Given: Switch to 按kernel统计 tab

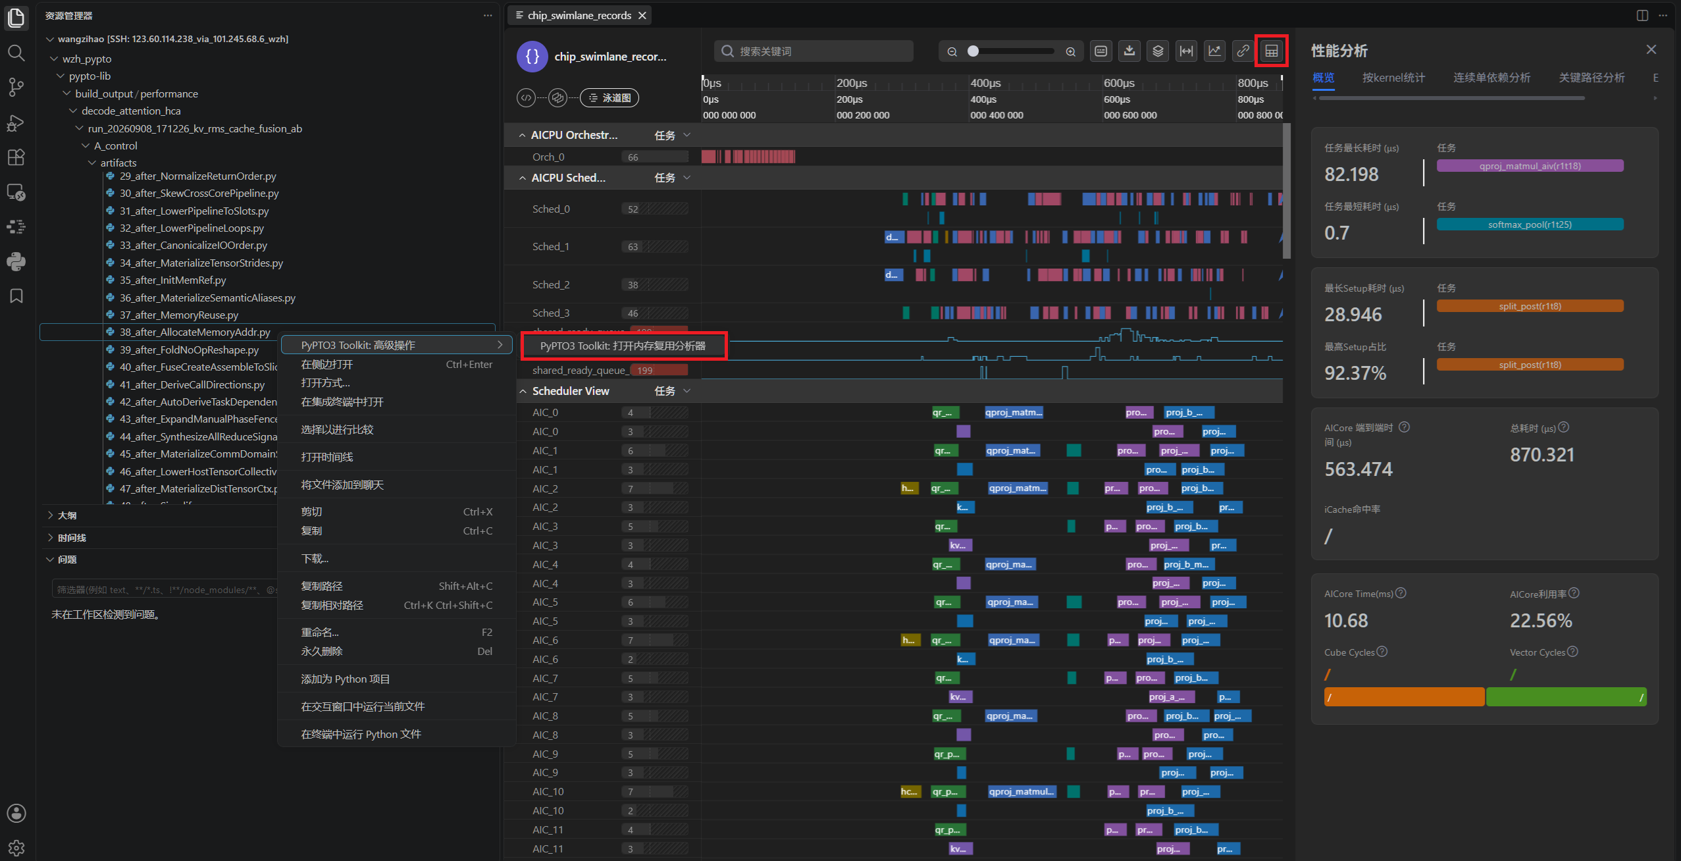Looking at the screenshot, I should [1393, 78].
